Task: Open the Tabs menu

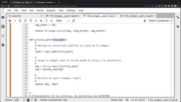Action: (x=61, y=10)
